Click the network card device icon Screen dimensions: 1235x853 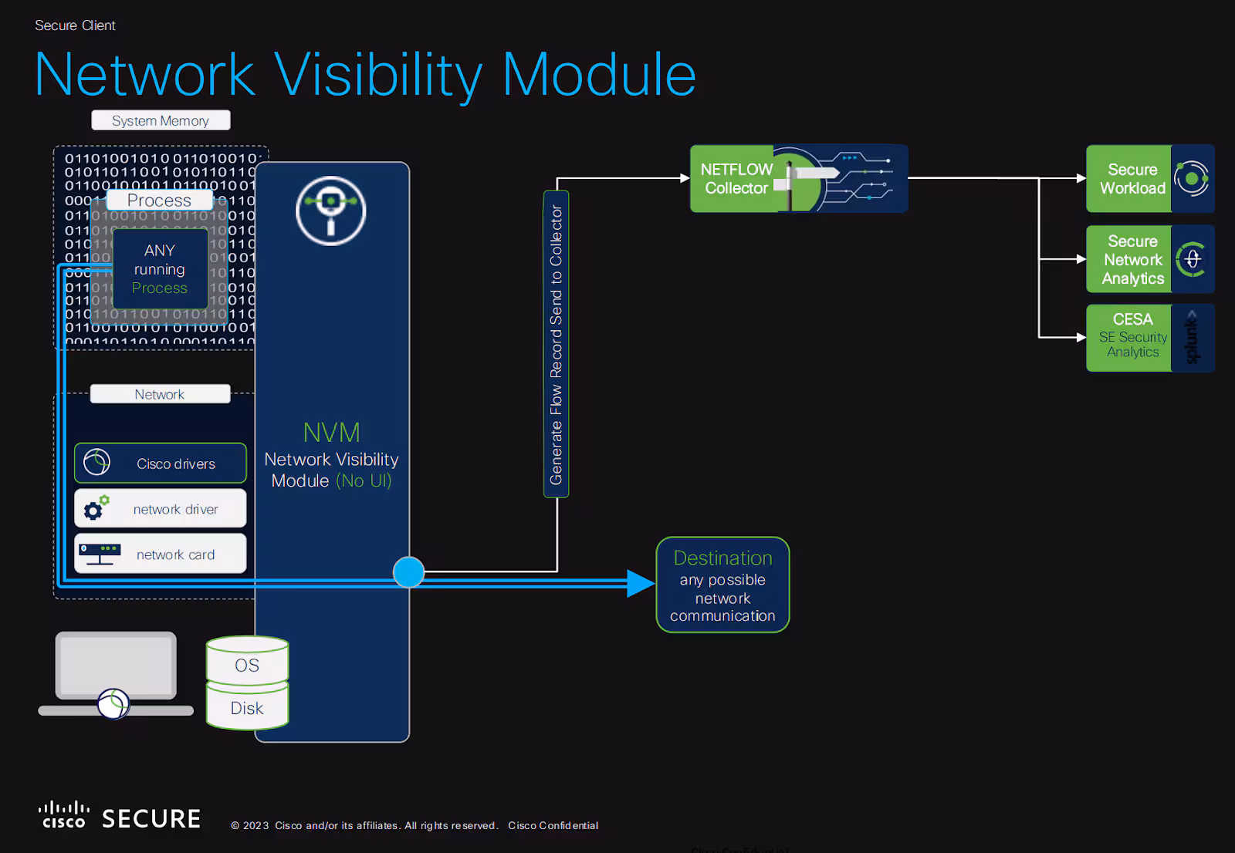click(100, 554)
